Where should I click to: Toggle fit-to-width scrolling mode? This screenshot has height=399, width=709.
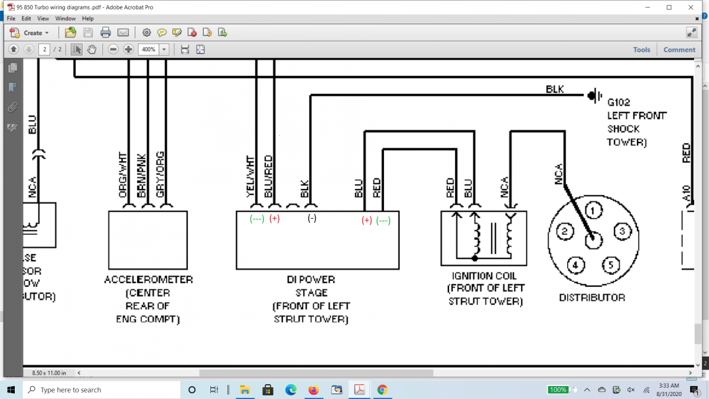pos(185,50)
